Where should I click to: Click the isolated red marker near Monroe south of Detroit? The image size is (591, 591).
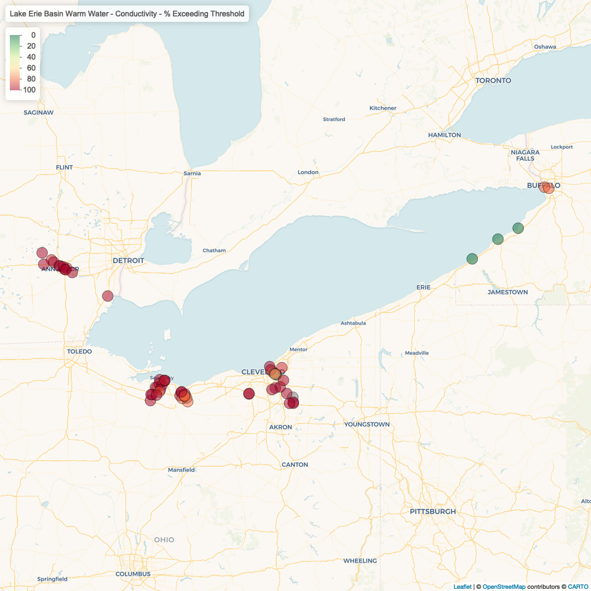(x=107, y=296)
